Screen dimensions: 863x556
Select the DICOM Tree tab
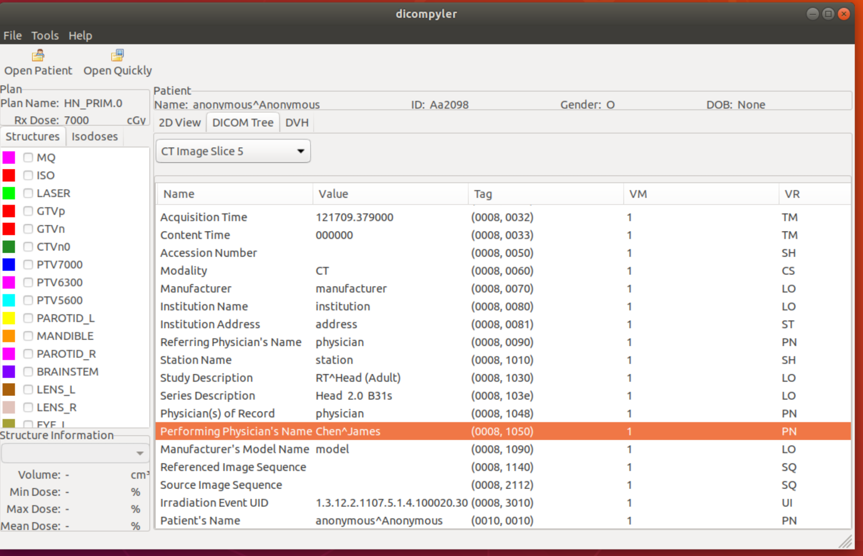coord(243,122)
